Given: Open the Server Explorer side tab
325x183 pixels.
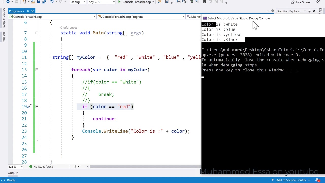Looking at the screenshot, I should [4, 18].
